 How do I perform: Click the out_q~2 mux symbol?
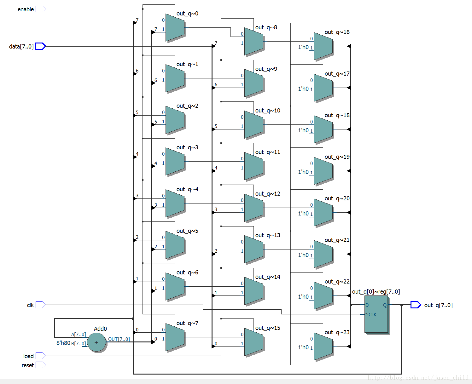click(x=175, y=120)
